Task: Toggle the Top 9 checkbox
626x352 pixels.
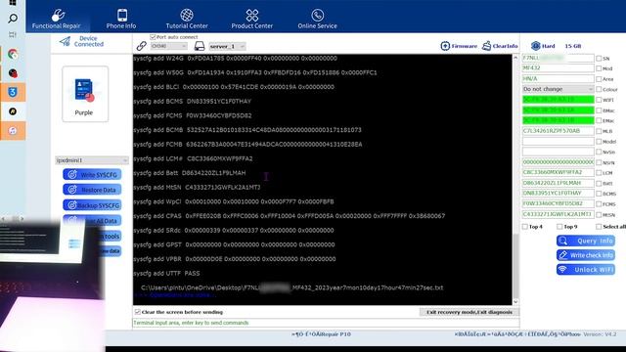Action: (559, 227)
